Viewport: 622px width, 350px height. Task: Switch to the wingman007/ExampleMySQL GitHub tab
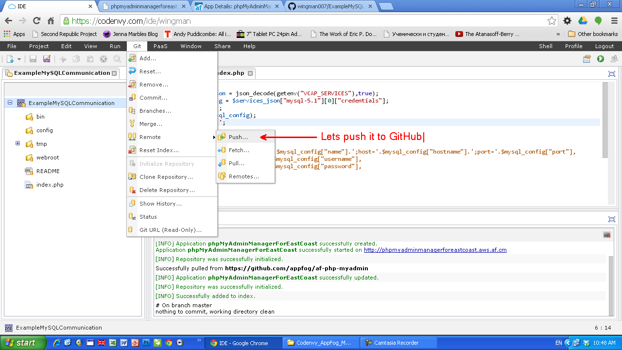[330, 6]
